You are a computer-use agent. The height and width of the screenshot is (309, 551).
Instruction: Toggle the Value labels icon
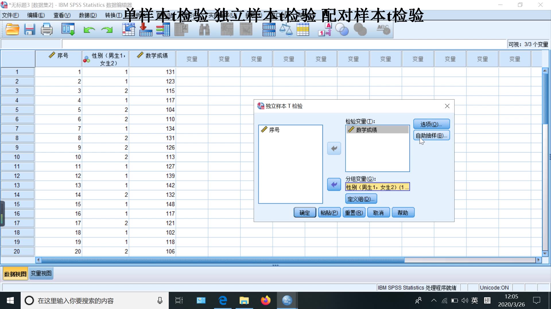(x=325, y=29)
